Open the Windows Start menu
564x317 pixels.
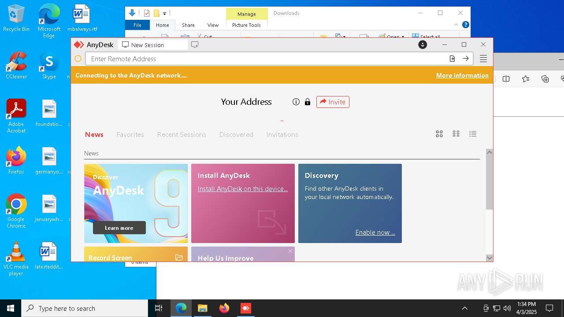(11, 308)
